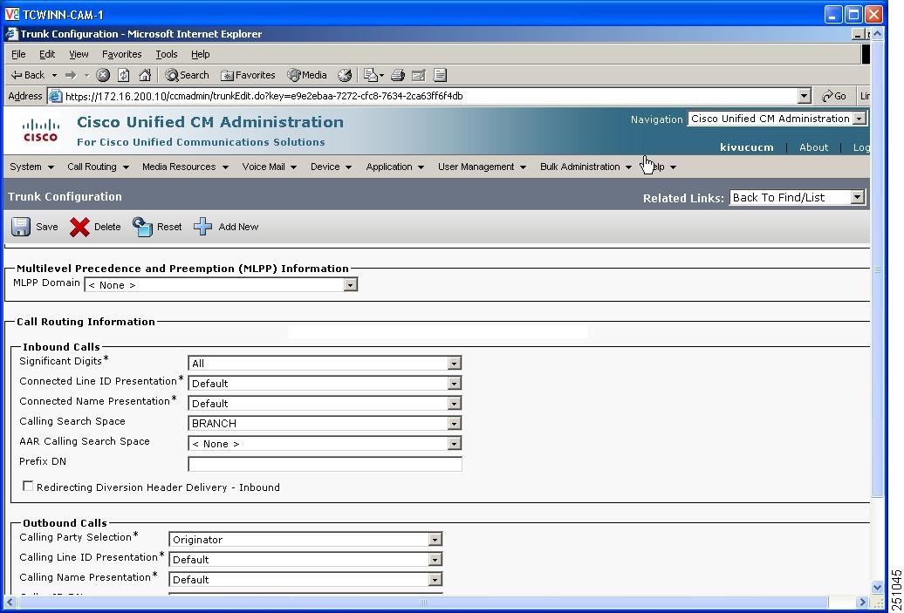Viewport: 904px width, 613px height.
Task: Click the Print icon in IE toolbar
Action: click(x=398, y=75)
